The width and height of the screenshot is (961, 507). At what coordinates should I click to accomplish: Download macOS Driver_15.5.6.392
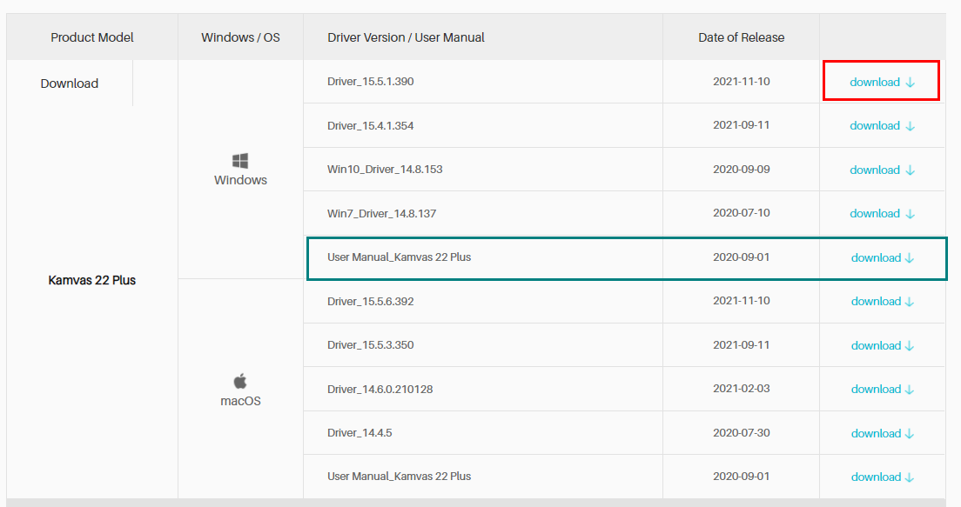(883, 301)
